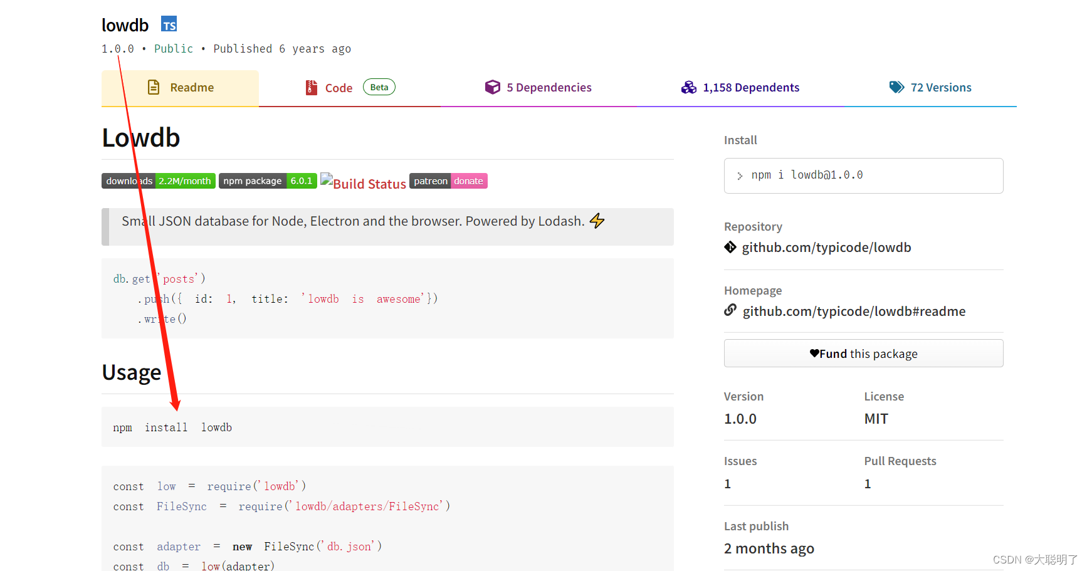Click the Fund this package button
The height and width of the screenshot is (571, 1087).
pyautogui.click(x=863, y=354)
